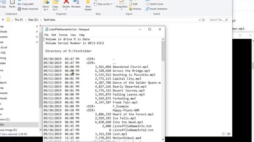The image size is (254, 142).
Task: Click Notepad scrollbar up arrow
Action: [x=163, y=39]
